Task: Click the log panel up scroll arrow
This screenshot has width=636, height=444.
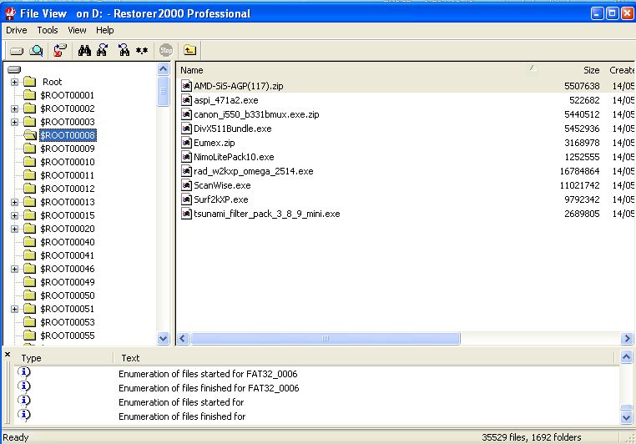Action: [x=626, y=357]
